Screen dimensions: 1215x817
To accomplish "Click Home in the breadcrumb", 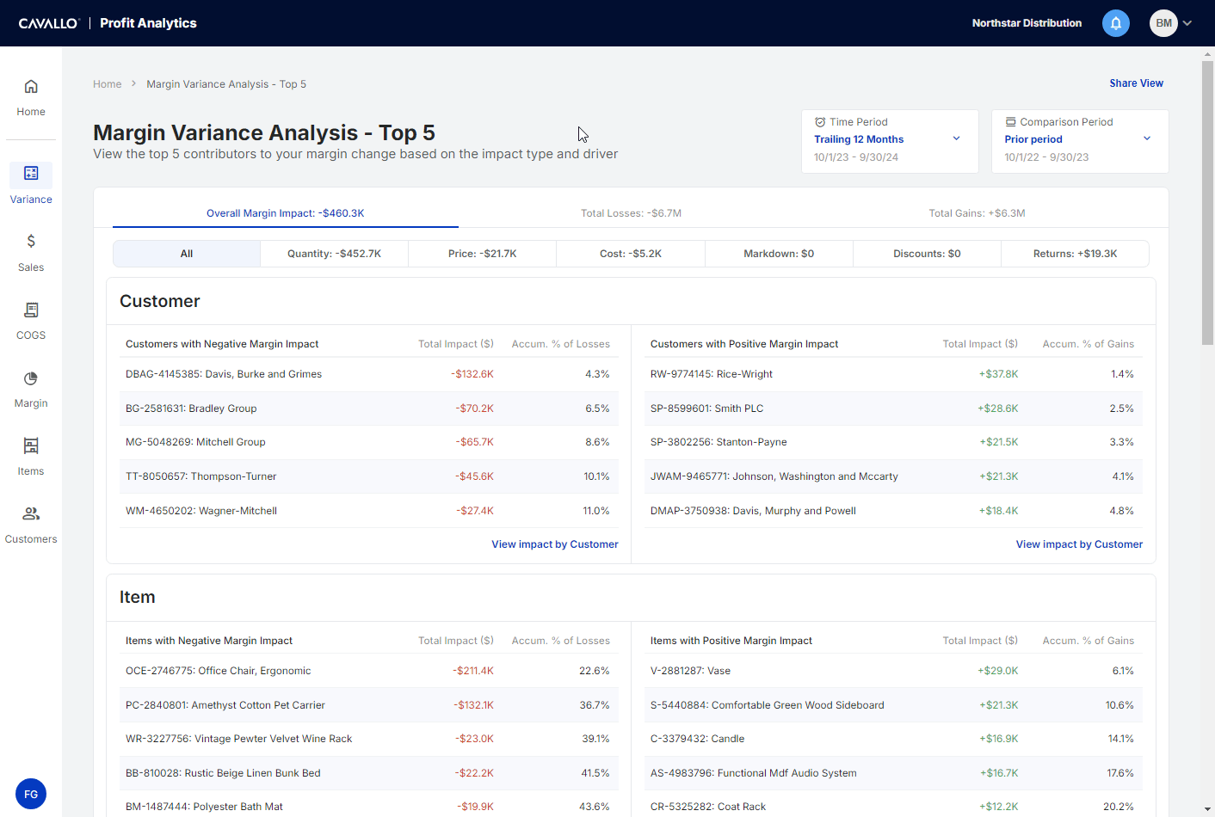I will [107, 84].
